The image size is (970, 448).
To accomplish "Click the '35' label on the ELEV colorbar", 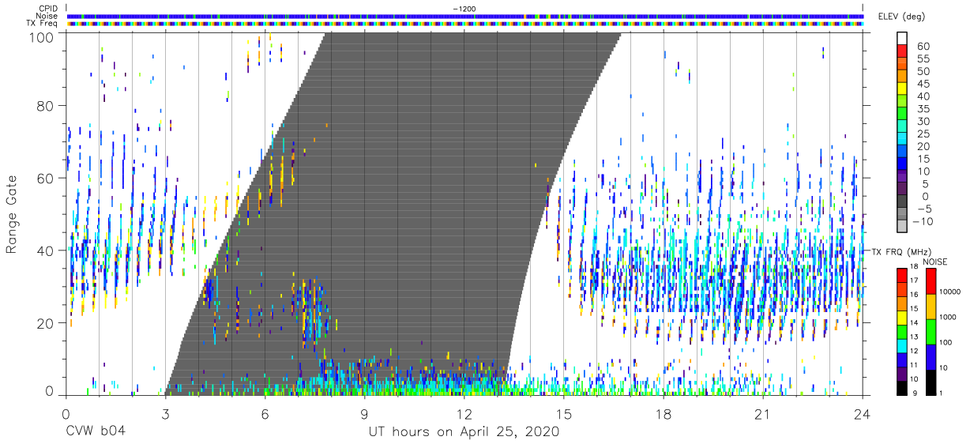I will [922, 109].
